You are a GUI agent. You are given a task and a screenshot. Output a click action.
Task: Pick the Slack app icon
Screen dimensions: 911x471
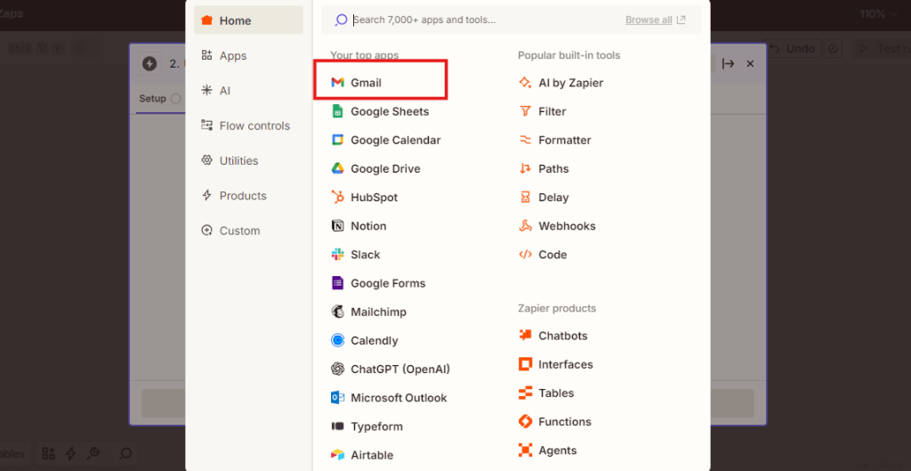coord(337,255)
